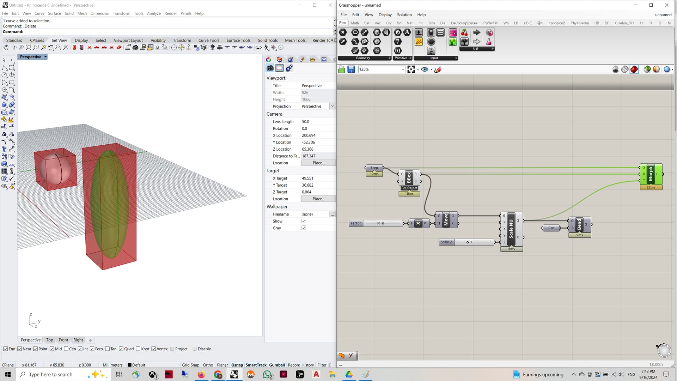Save the definition using the floppy disk icon

pos(351,69)
